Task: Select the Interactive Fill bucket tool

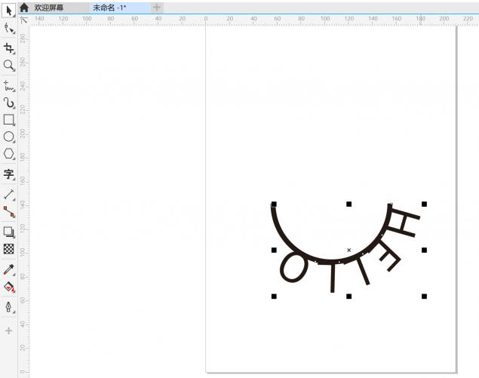Action: pos(9,287)
